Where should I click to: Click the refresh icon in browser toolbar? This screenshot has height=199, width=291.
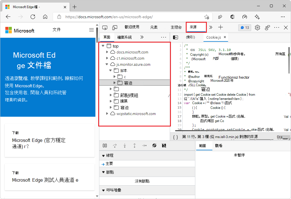click(x=33, y=17)
